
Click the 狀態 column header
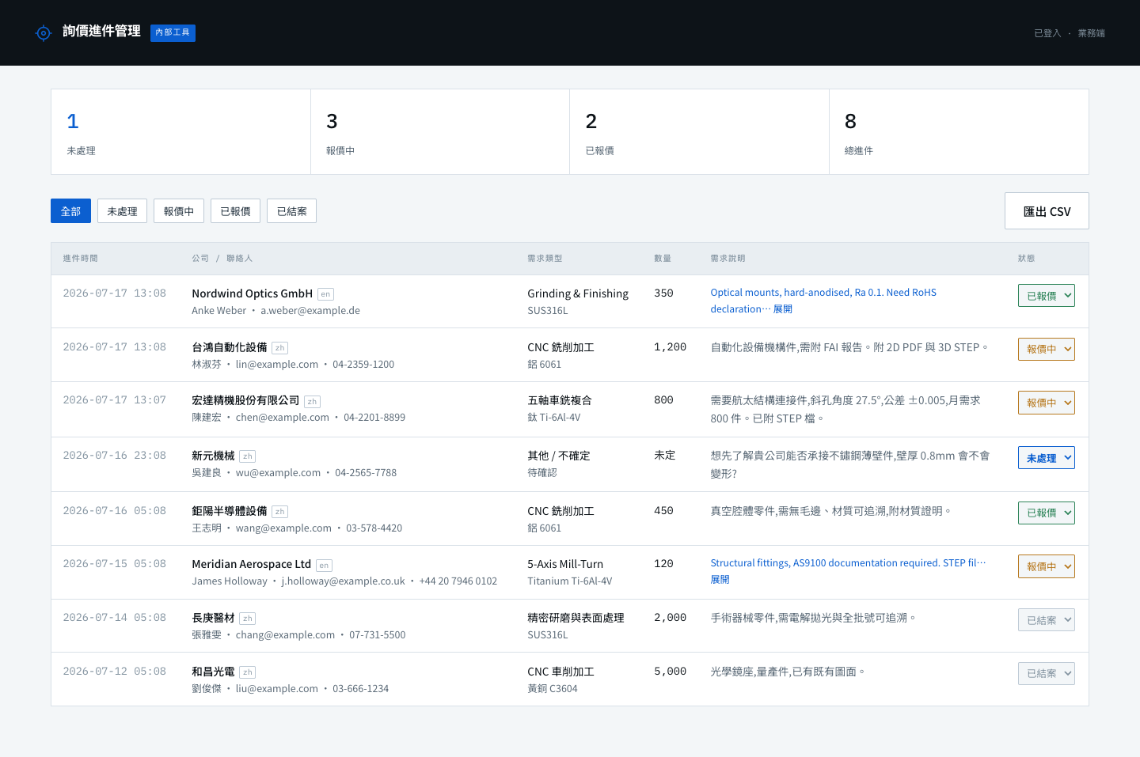point(1026,259)
